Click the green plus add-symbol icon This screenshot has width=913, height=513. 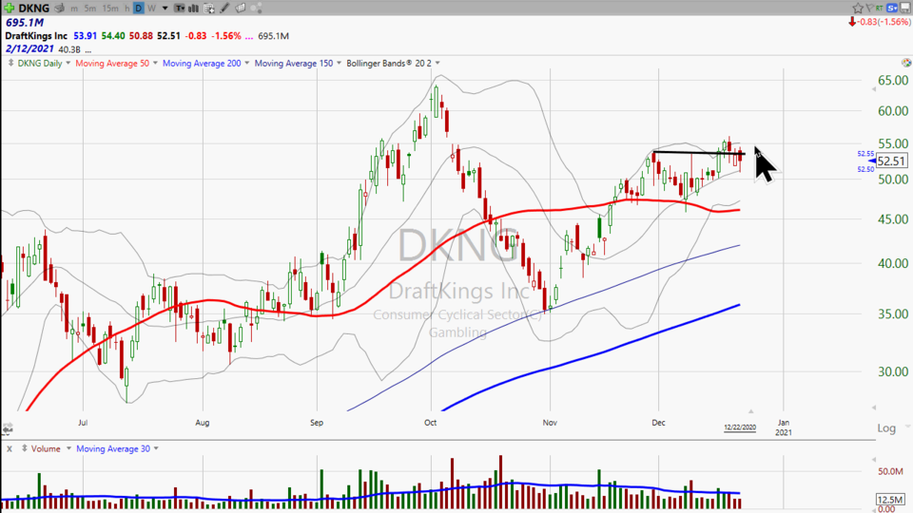(x=9, y=9)
